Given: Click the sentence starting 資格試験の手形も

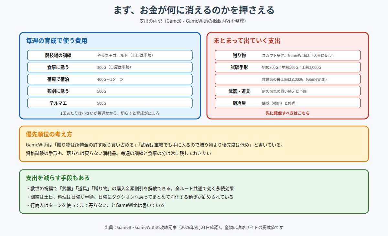Looking at the screenshot, I should pos(118,153).
